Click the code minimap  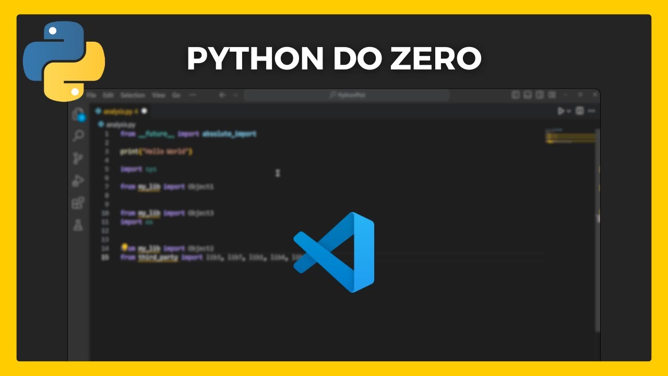[570, 136]
